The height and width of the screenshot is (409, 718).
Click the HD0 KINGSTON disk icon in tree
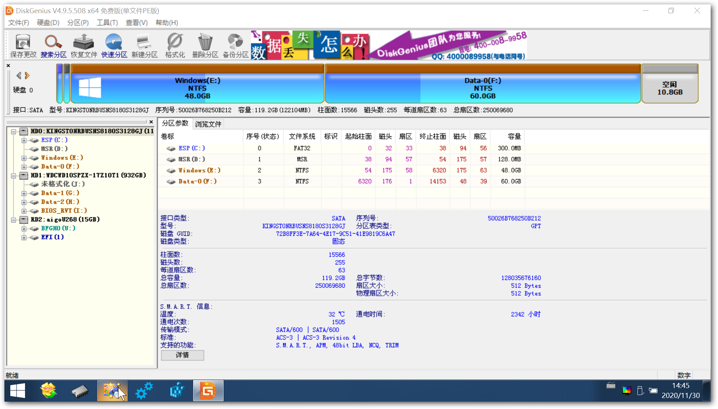tap(24, 131)
